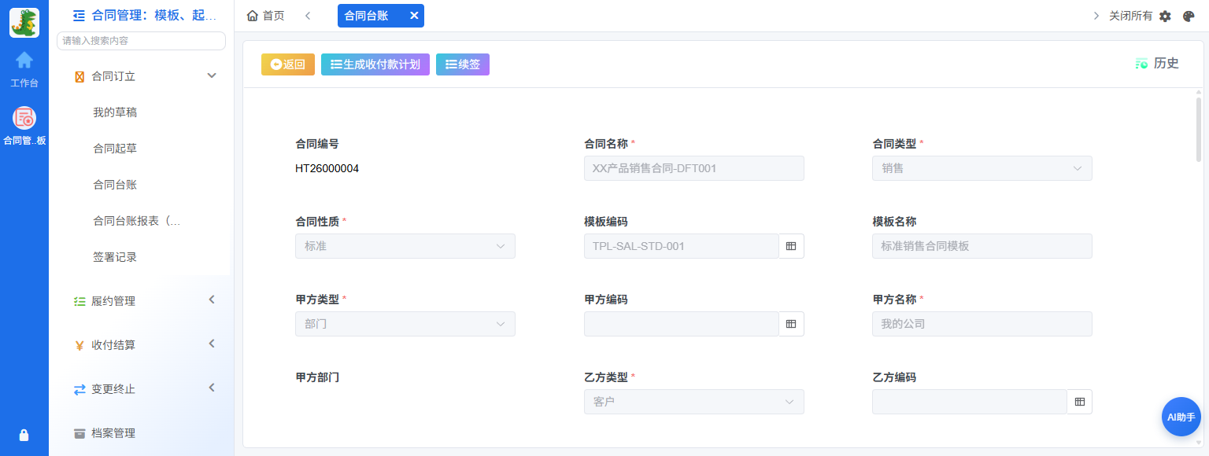
Task: Open 甲方编码 lookup table icon
Action: [x=791, y=324]
